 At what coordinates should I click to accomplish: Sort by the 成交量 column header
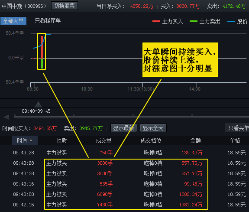[103, 140]
